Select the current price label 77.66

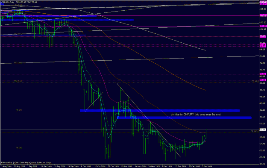262,130
